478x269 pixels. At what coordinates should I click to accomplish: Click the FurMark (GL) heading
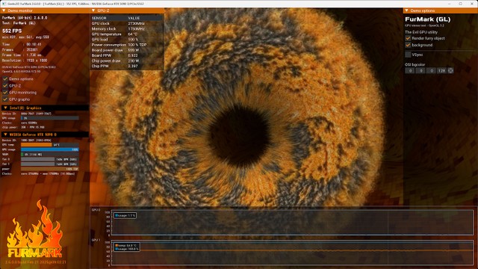(427, 19)
